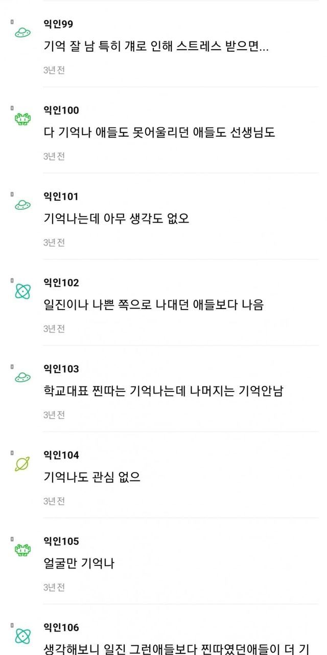
Task: Select the username 익인104
Action: 61,455
